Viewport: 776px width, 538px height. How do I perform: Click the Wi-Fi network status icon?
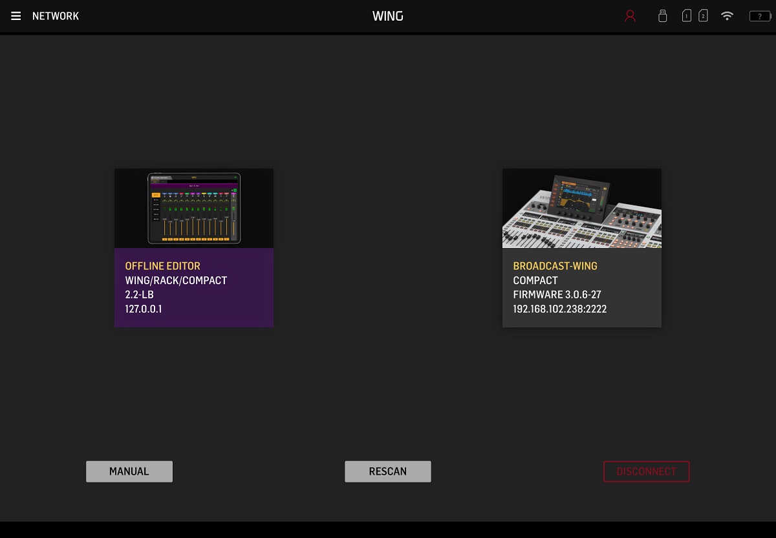click(727, 16)
